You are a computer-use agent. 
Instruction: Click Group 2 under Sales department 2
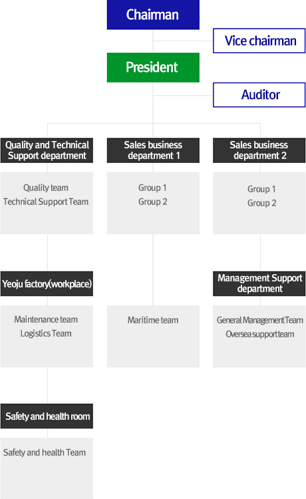click(x=262, y=203)
